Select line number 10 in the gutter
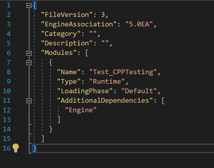Viewport: 214px width, 168px height. click(x=7, y=91)
